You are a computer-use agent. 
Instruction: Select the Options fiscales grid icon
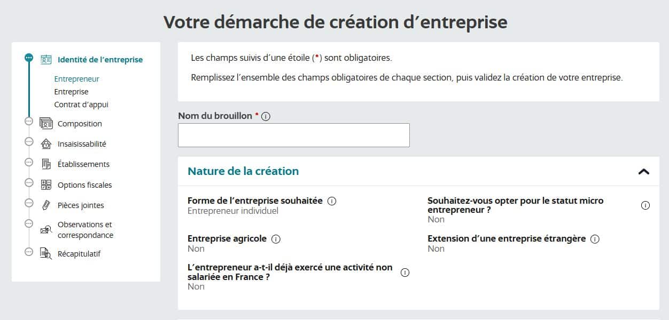tap(45, 183)
